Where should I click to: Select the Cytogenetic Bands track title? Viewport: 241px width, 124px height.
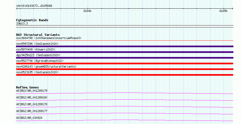point(32,20)
